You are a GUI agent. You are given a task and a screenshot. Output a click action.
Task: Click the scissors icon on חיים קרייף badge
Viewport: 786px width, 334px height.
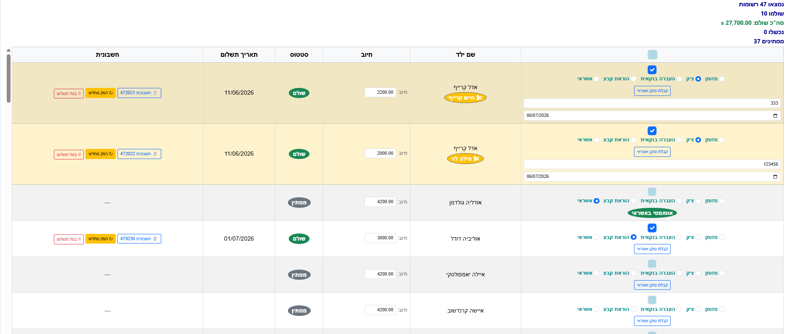tap(479, 98)
